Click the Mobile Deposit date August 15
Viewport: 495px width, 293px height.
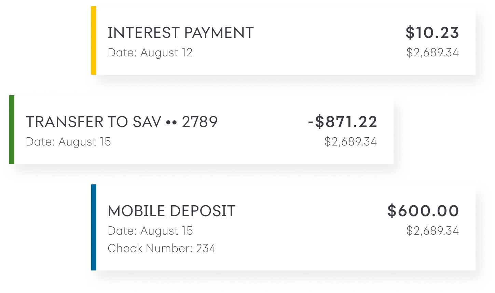150,231
